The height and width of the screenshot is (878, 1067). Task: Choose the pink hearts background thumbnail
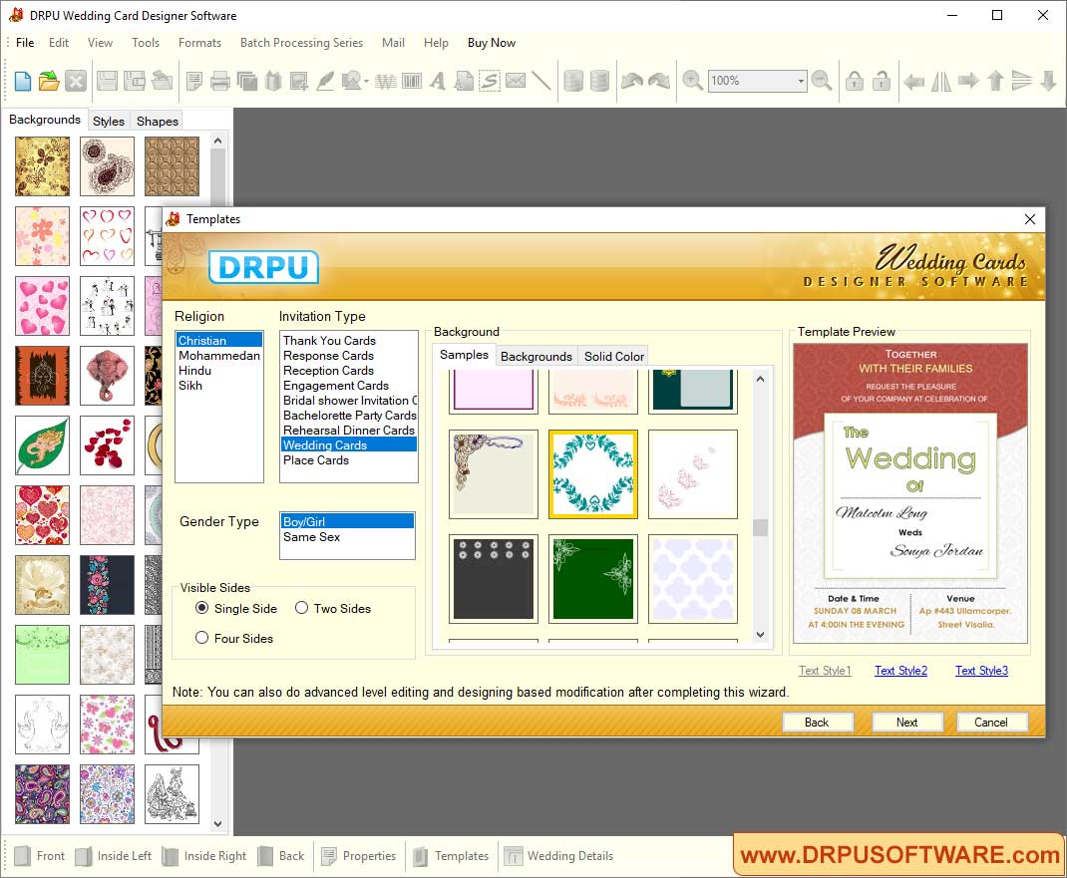[x=42, y=306]
